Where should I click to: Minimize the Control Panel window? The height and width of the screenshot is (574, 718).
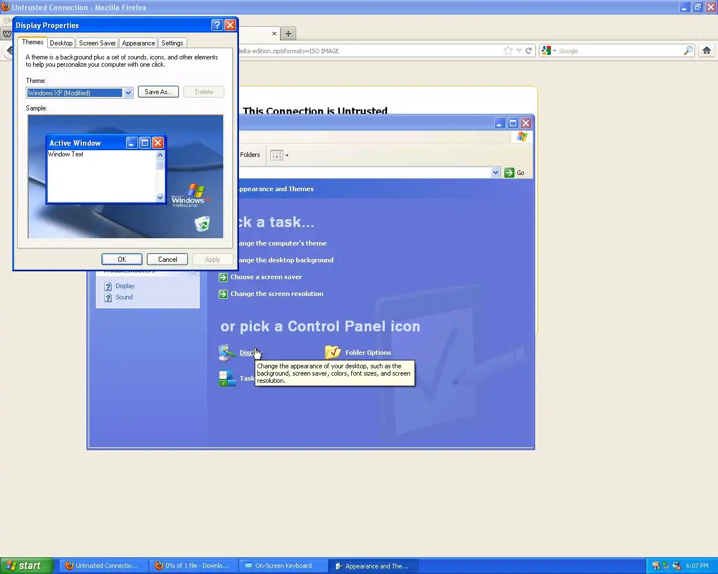pyautogui.click(x=500, y=123)
